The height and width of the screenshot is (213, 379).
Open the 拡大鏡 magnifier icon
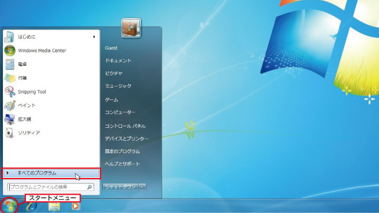(9, 120)
